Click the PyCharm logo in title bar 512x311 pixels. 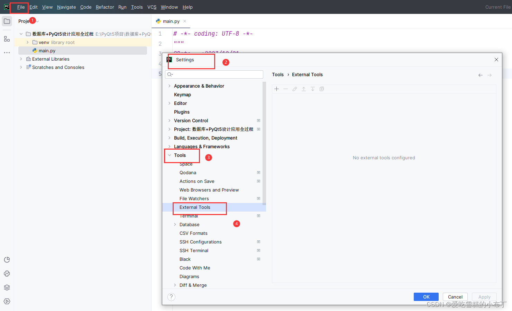(x=7, y=7)
